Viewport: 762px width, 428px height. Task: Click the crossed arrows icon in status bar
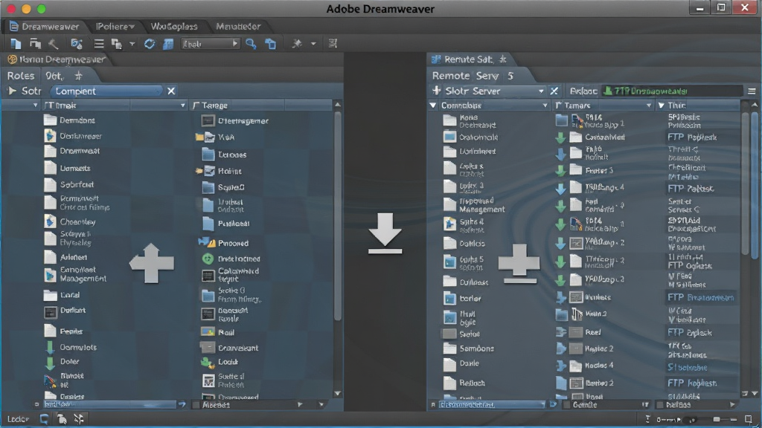(x=79, y=418)
